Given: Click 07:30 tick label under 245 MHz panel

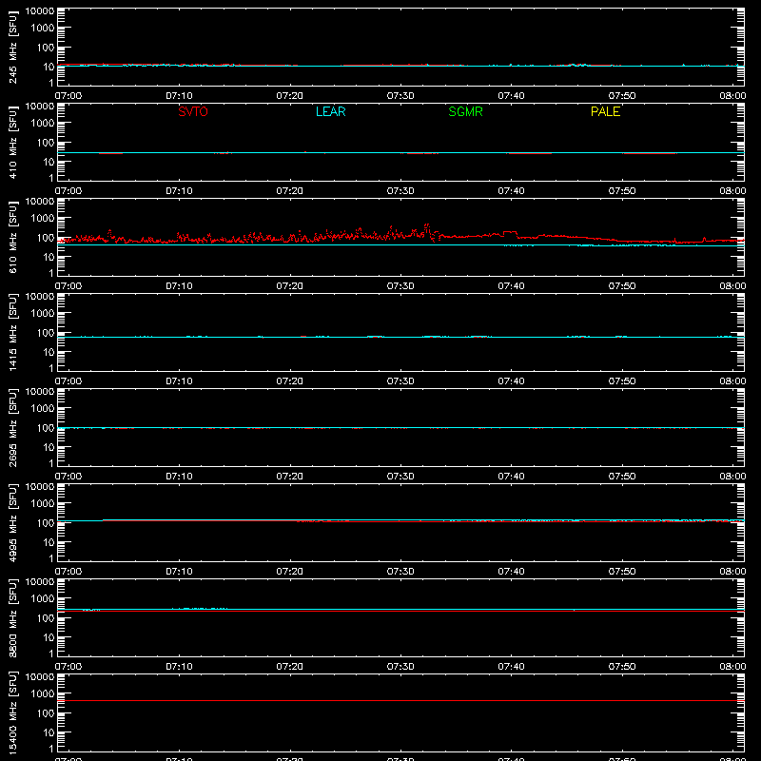Looking at the screenshot, I should 400,96.
